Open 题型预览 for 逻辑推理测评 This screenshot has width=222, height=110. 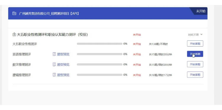[x=63, y=75]
